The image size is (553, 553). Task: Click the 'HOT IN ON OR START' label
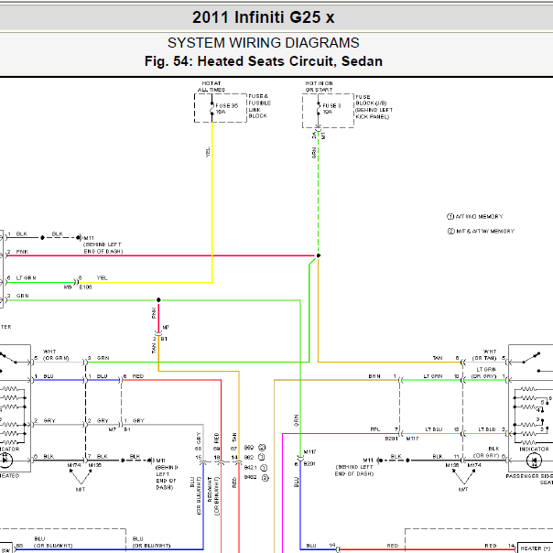coord(319,86)
